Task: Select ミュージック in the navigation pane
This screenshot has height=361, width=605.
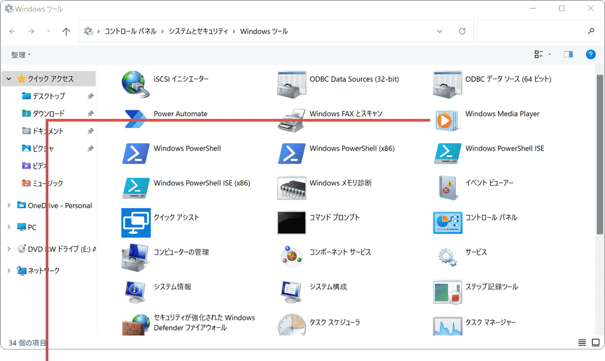Action: pos(47,183)
